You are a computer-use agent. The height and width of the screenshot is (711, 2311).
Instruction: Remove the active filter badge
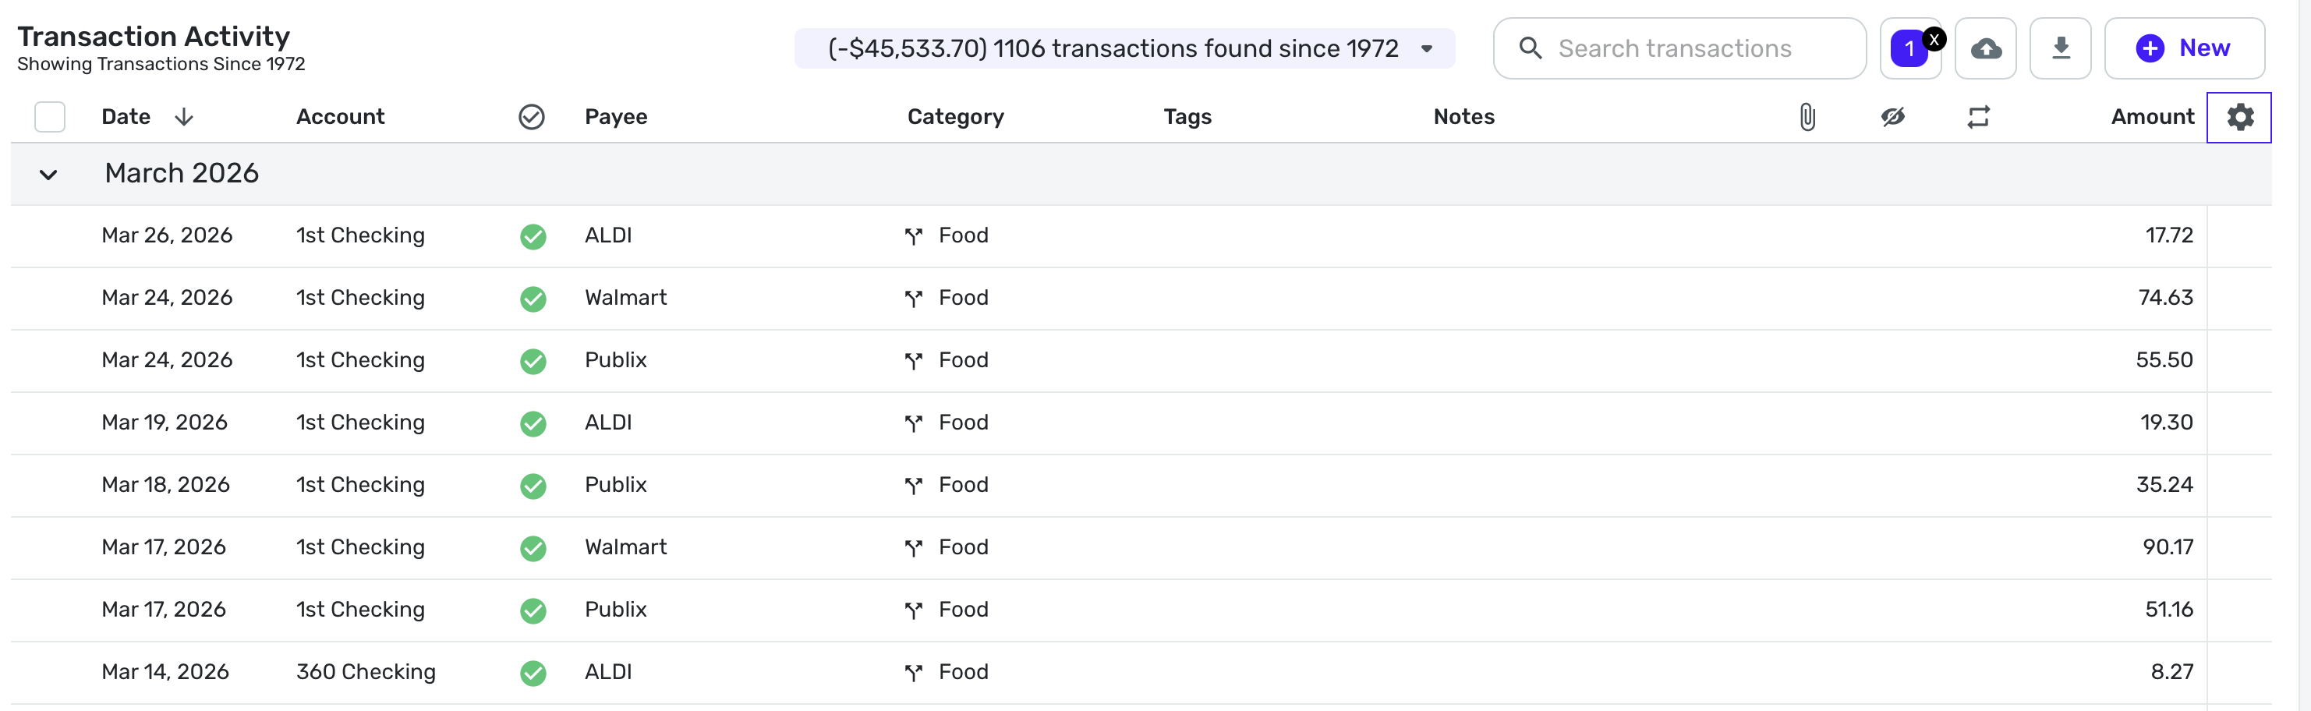pos(1934,38)
